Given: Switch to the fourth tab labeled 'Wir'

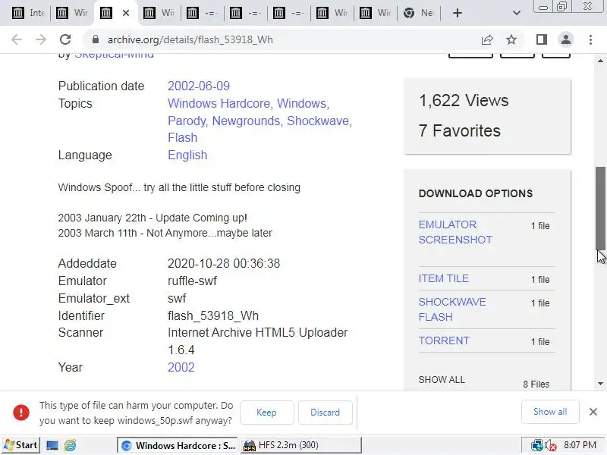Looking at the screenshot, I should pos(159,13).
